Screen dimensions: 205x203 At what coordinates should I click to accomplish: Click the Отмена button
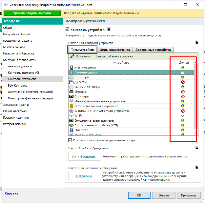(164, 195)
